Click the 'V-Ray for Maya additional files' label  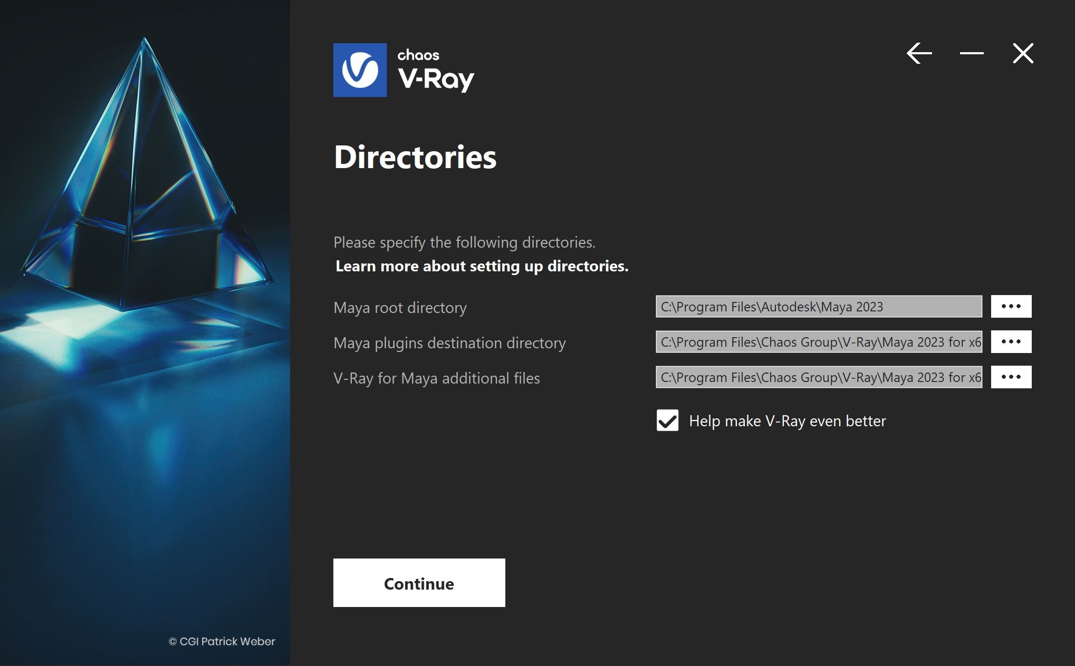pos(437,378)
